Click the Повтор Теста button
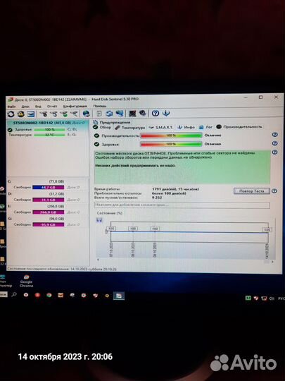 [x=251, y=191]
